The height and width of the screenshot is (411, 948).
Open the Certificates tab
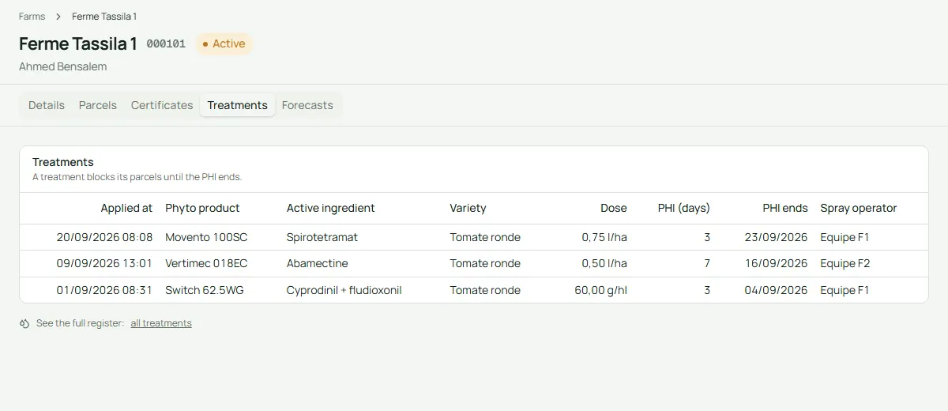tap(162, 105)
